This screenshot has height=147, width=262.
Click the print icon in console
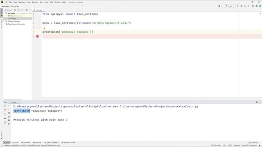click(9, 120)
